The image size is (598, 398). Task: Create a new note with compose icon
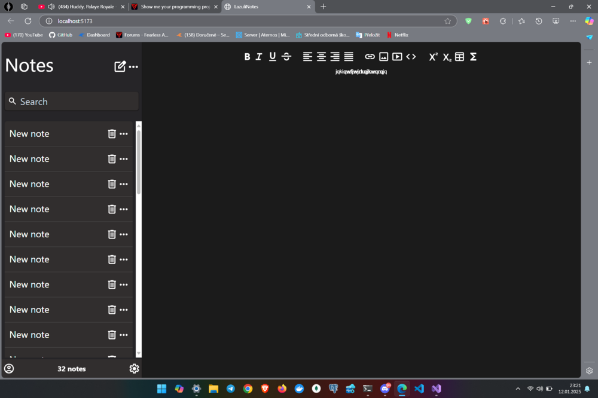(x=120, y=66)
